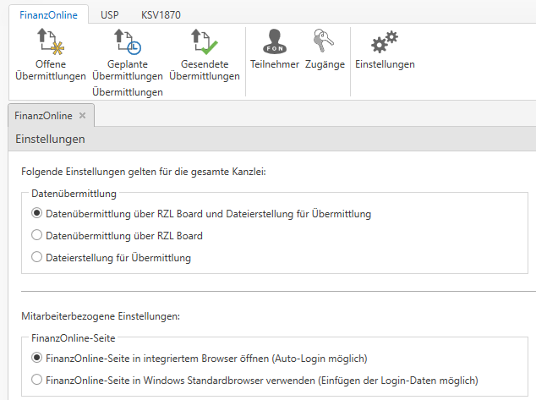Select Dateierstellung für Übermittlung option

point(37,258)
